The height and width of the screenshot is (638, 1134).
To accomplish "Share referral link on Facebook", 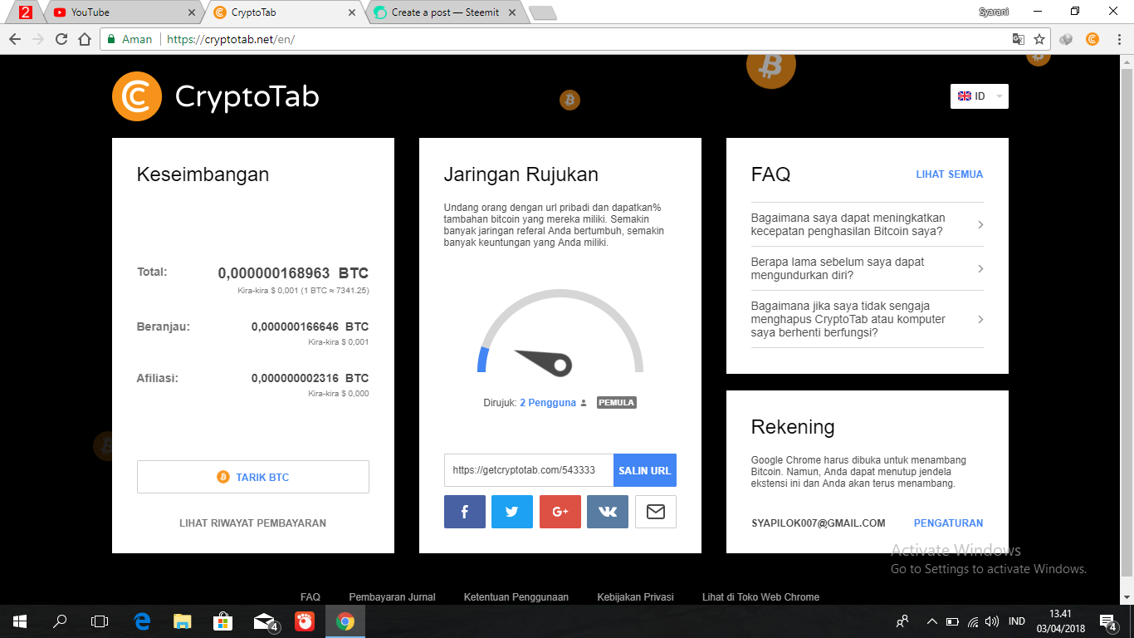I will point(464,512).
